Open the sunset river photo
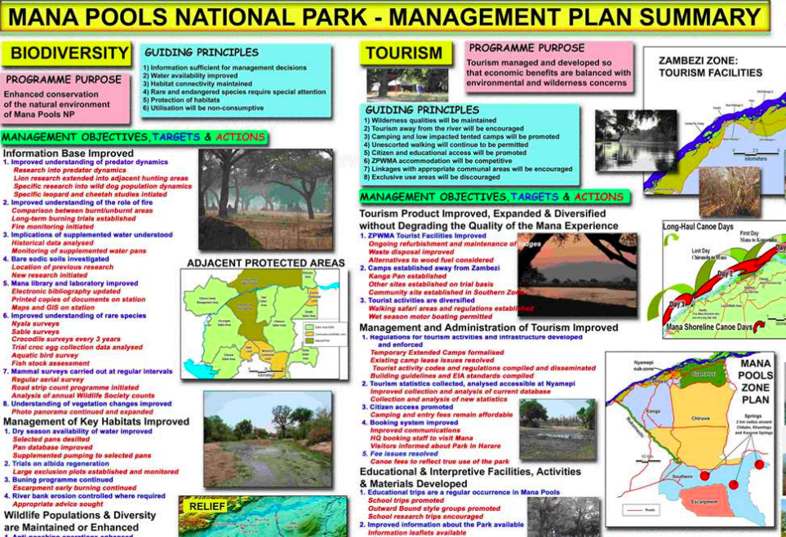Image resolution: width=786 pixels, height=537 pixels. point(578,275)
